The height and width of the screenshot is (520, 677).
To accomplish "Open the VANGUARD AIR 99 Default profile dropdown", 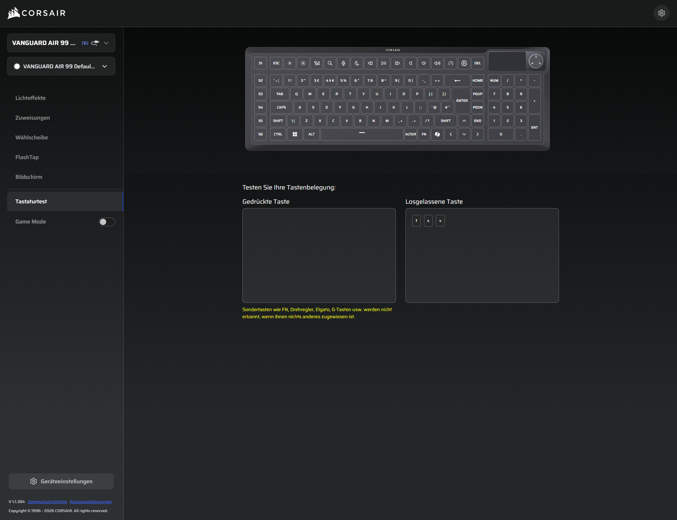I will pyautogui.click(x=105, y=66).
